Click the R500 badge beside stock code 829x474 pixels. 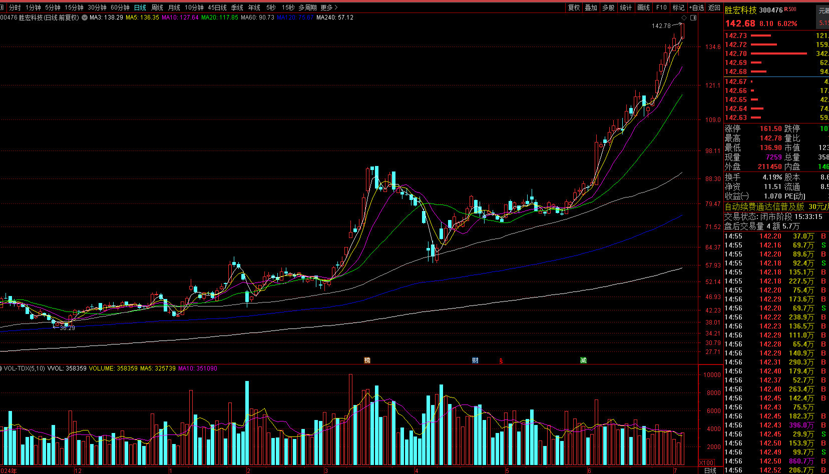(x=790, y=9)
